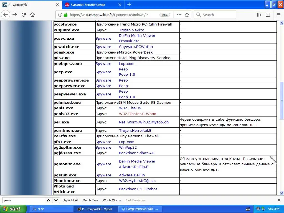Toggle the sidebar view icon
This screenshot has height=213, width=284.
click(268, 15)
